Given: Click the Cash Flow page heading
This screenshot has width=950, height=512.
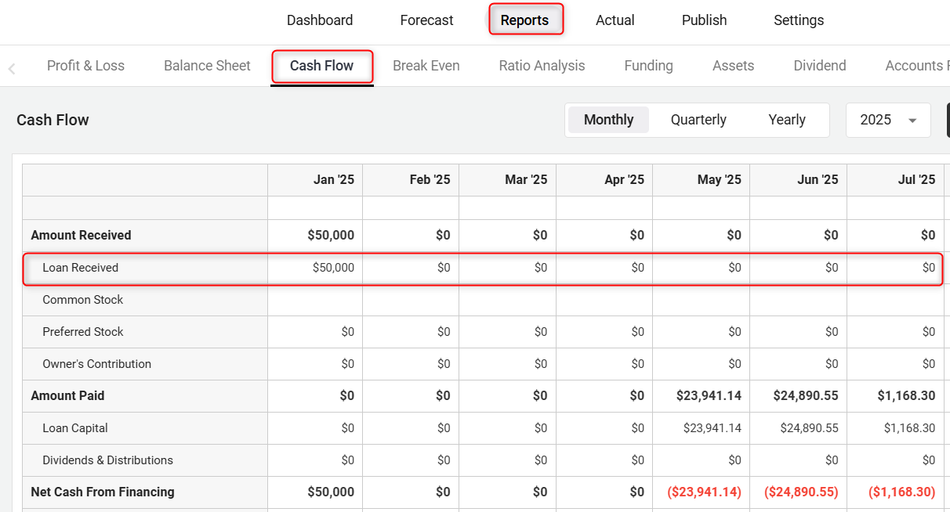Looking at the screenshot, I should [53, 120].
